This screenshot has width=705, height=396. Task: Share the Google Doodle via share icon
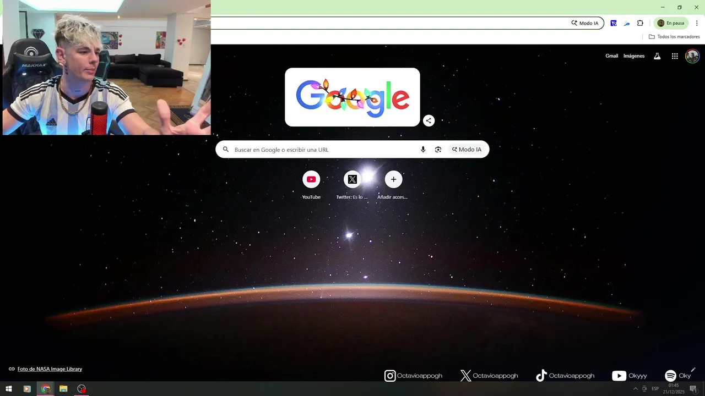(429, 121)
